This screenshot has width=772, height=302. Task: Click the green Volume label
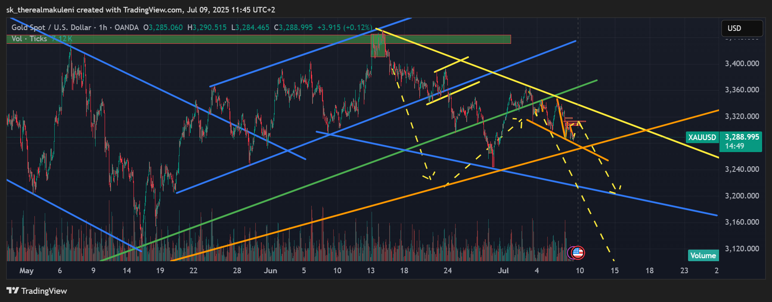[703, 256]
